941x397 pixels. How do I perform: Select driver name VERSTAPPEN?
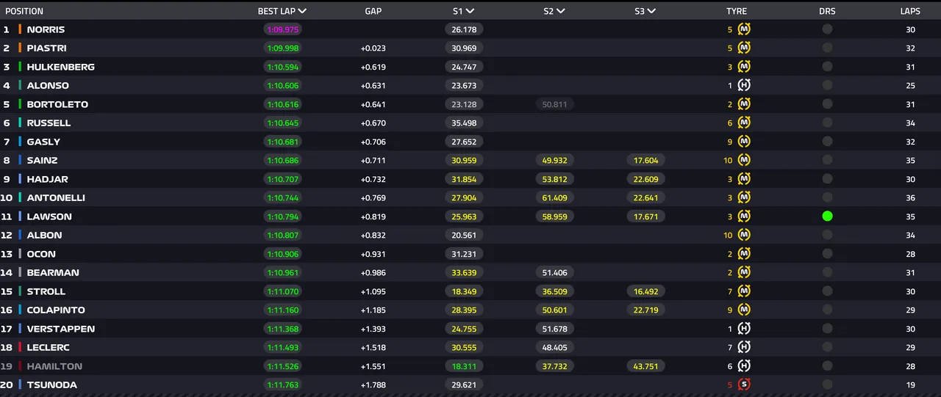[x=61, y=329]
